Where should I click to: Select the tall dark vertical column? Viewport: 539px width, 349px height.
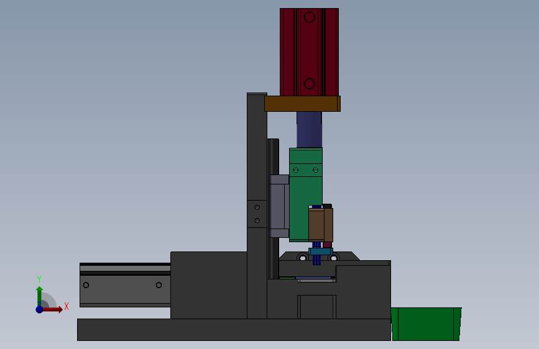(x=257, y=206)
